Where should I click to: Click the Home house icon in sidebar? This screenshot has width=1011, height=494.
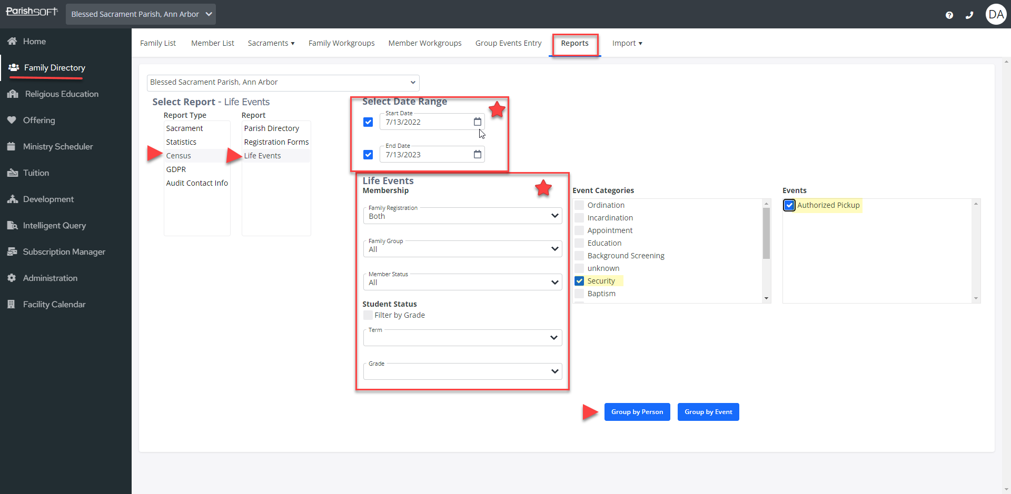click(12, 41)
